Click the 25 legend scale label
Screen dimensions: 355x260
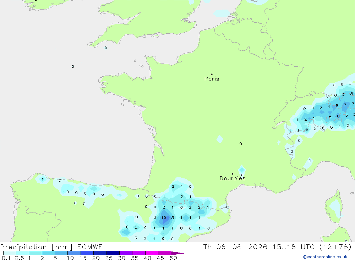pyautogui.click(x=109, y=258)
